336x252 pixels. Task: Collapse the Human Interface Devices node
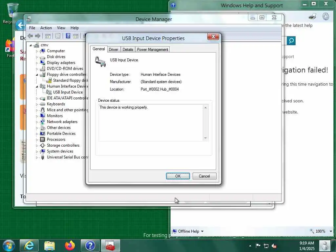(x=37, y=87)
